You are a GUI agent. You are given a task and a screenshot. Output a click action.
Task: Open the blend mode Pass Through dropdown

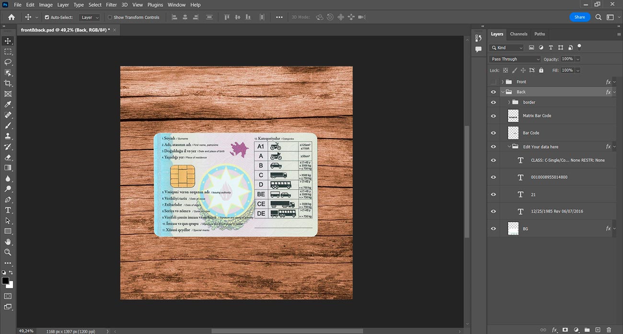click(x=515, y=59)
